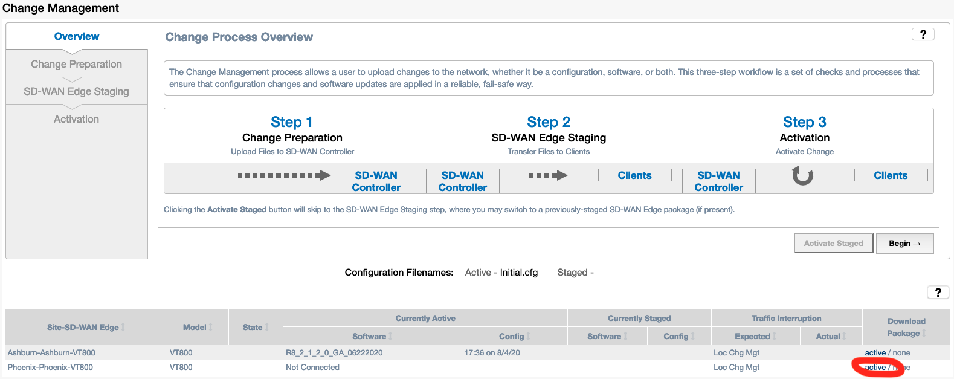The height and width of the screenshot is (379, 954).
Task: Open the Overview tab
Action: 77,36
